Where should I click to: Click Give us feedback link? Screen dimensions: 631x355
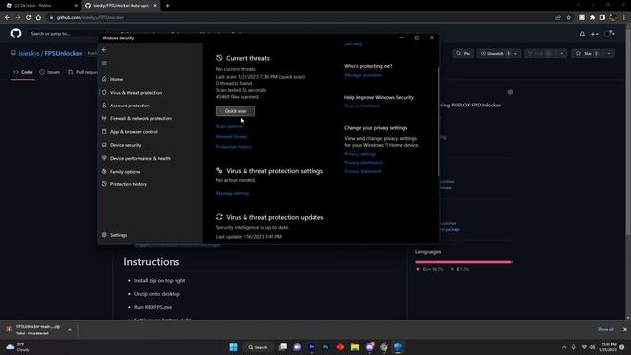[362, 106]
